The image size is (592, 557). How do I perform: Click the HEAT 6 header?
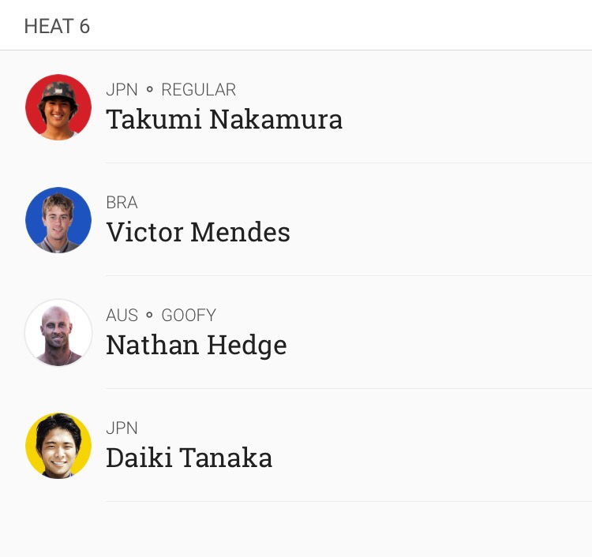point(57,26)
